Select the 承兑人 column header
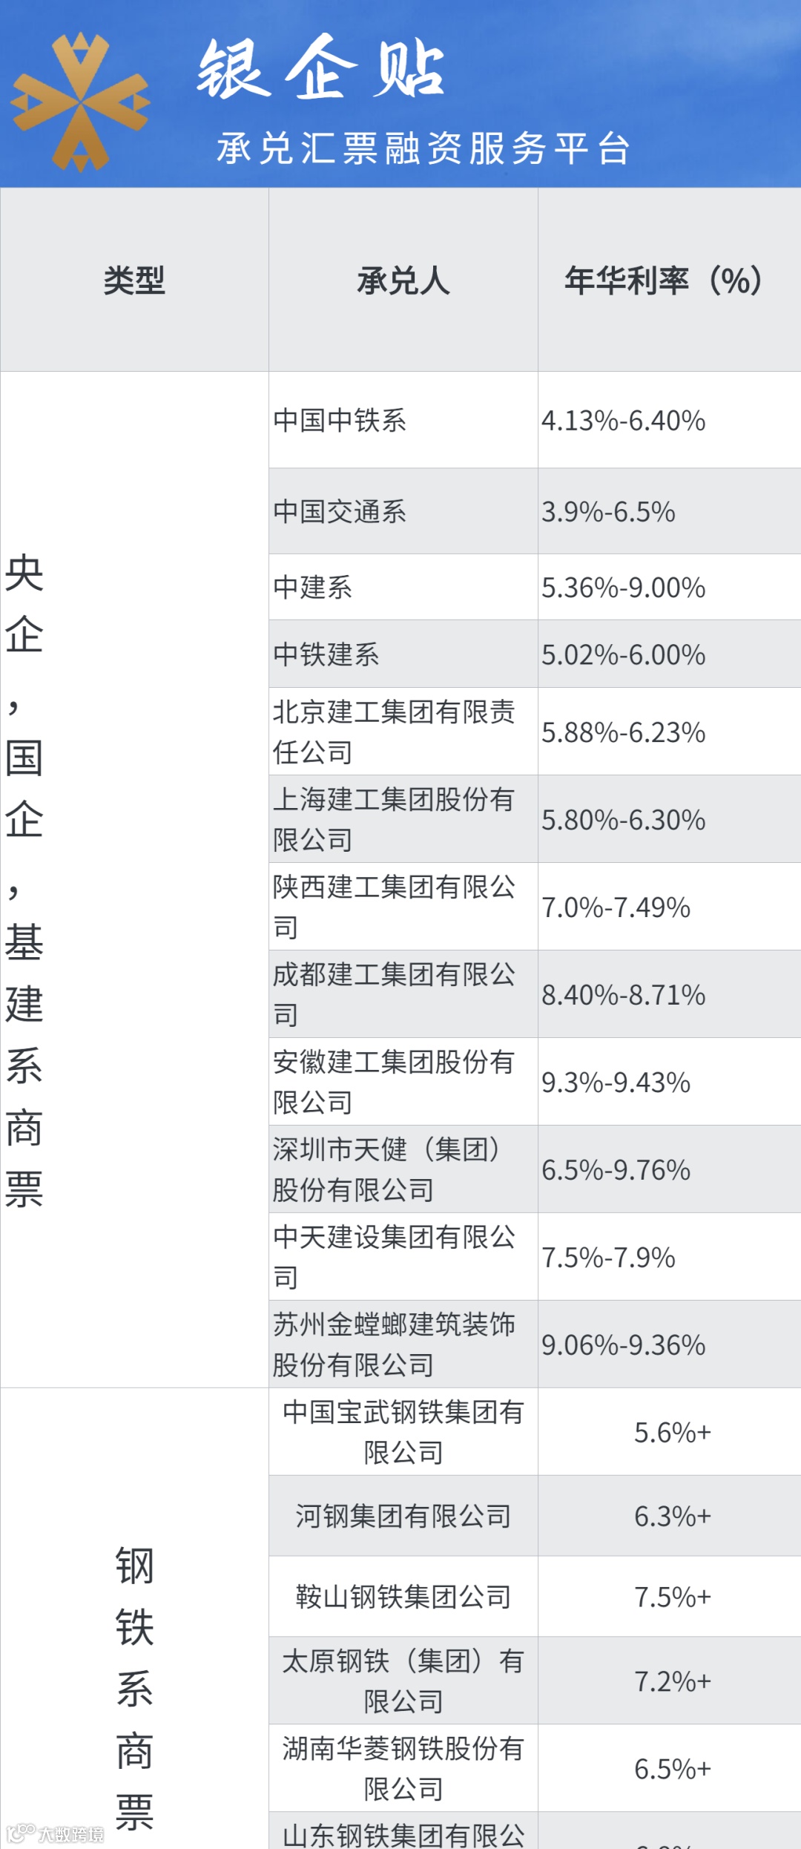Screen dimensions: 801x1849 tap(403, 280)
